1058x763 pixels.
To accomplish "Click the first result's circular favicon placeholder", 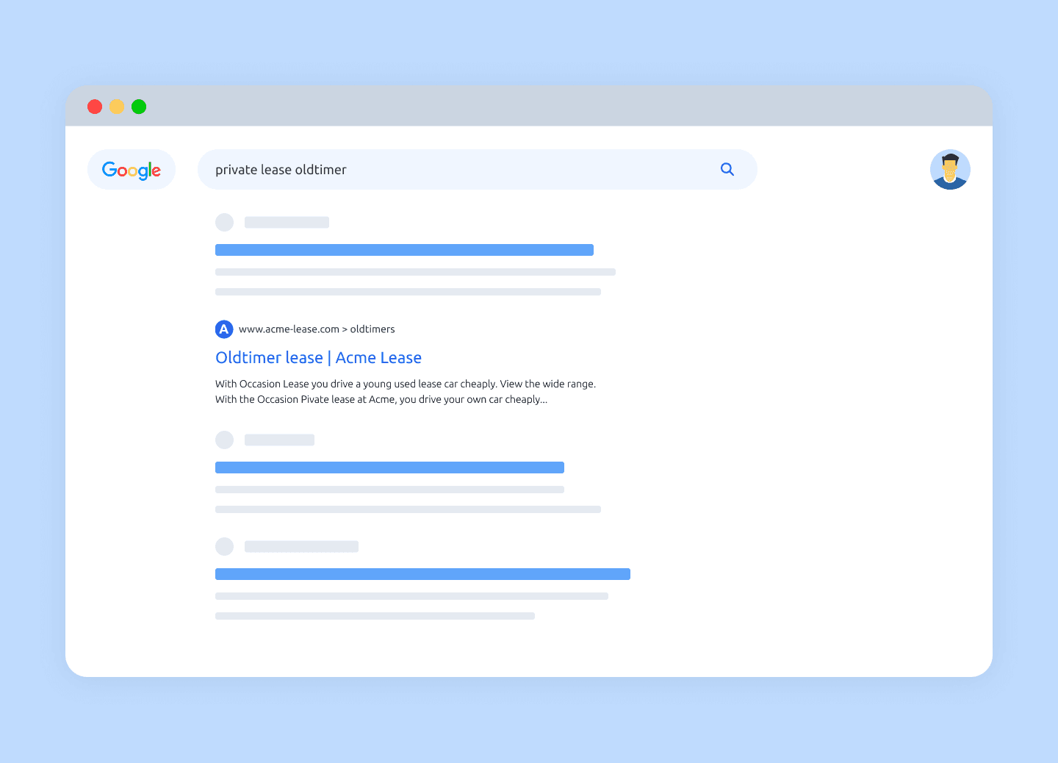I will click(224, 222).
